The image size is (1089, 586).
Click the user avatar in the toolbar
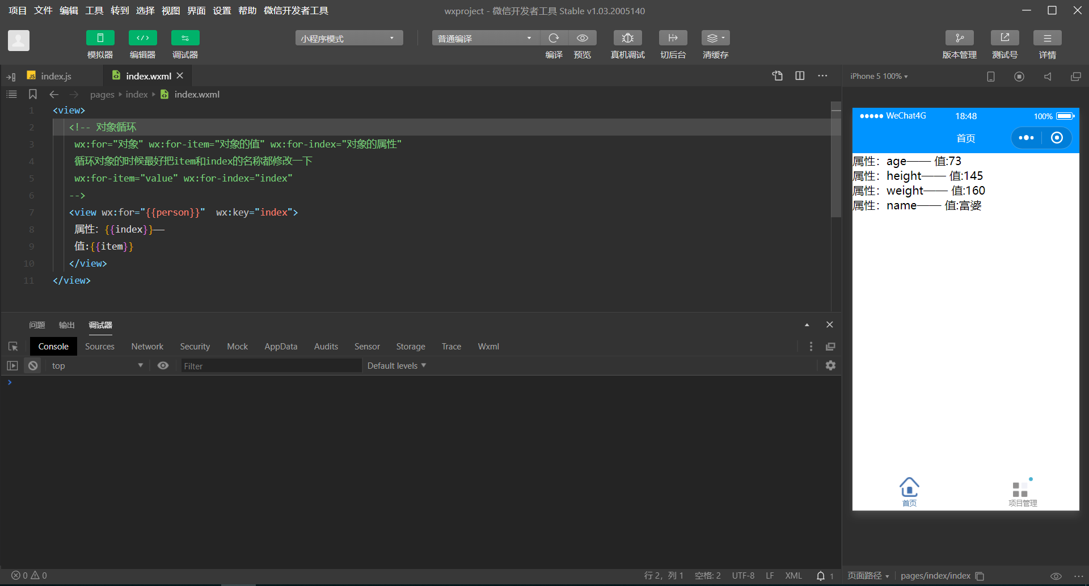point(19,40)
